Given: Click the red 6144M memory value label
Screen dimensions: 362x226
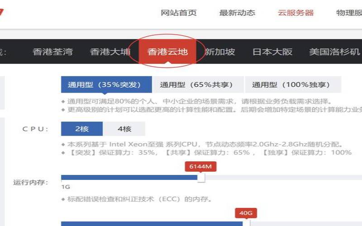Looking at the screenshot, I should point(201,166).
